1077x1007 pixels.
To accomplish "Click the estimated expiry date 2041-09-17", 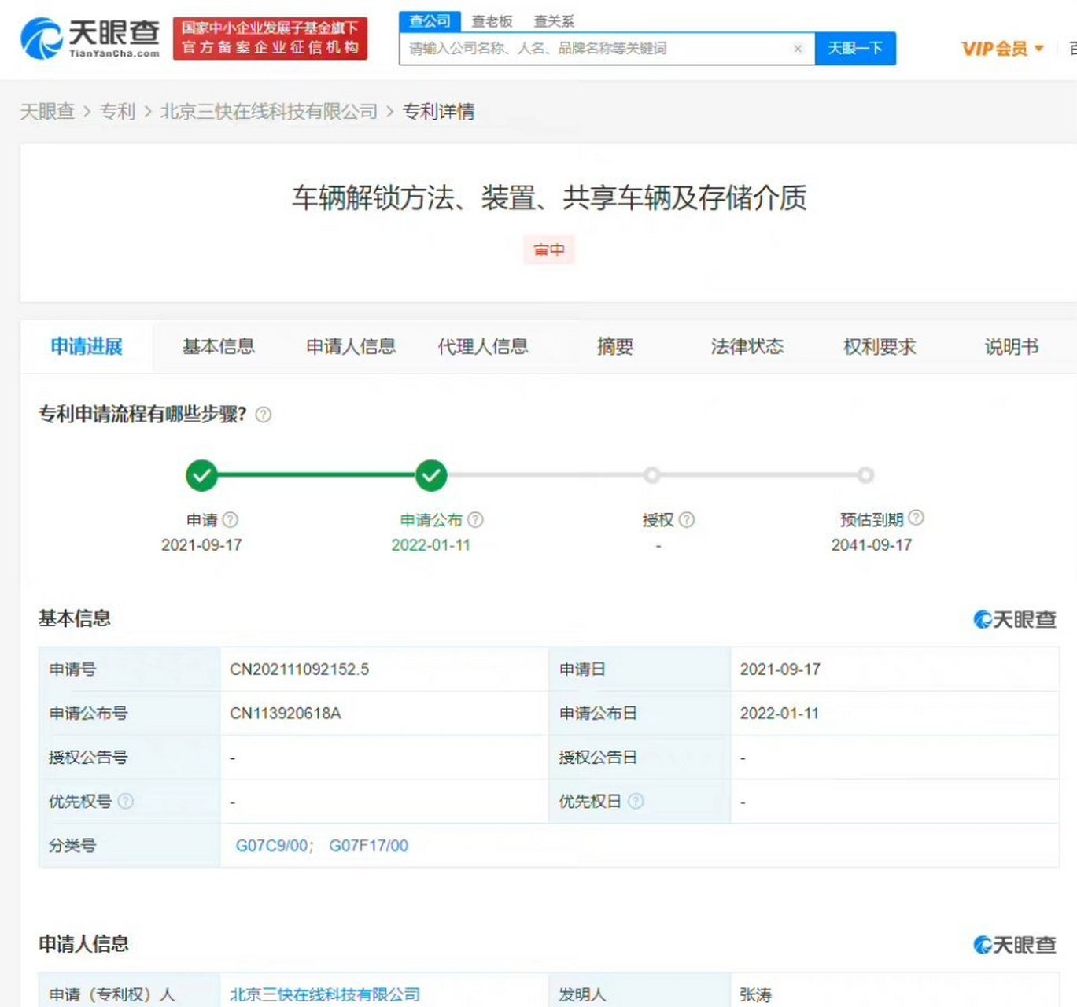I will click(872, 545).
